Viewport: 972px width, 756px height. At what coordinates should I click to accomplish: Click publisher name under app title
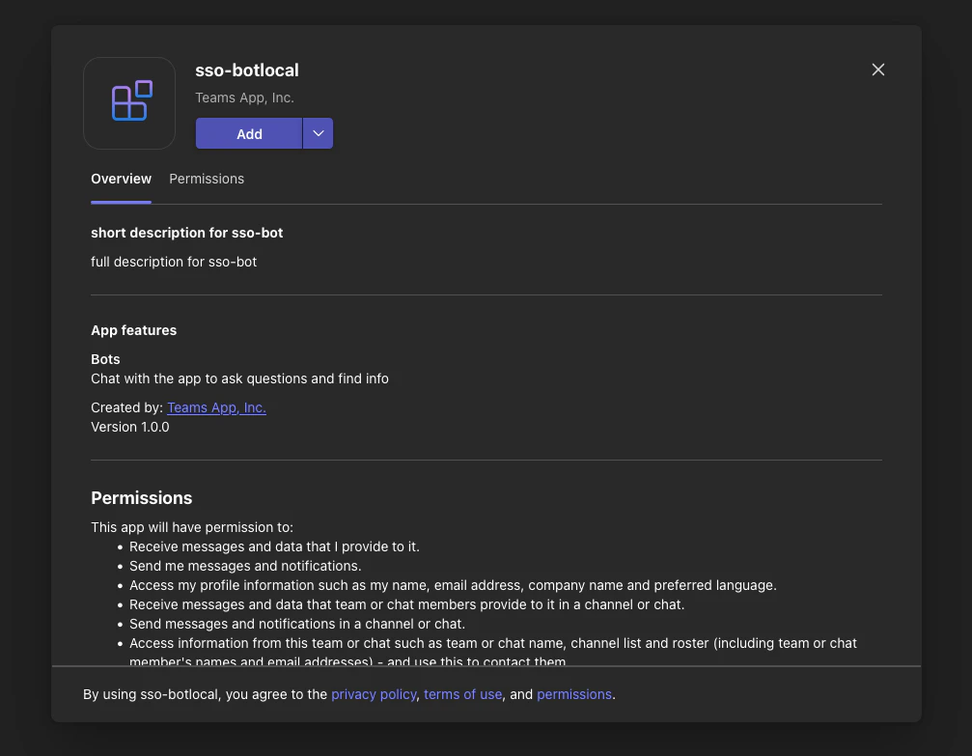[x=244, y=98]
